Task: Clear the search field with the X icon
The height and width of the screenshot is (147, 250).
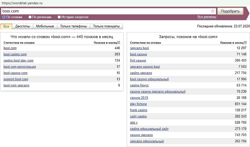Action: click(x=213, y=11)
